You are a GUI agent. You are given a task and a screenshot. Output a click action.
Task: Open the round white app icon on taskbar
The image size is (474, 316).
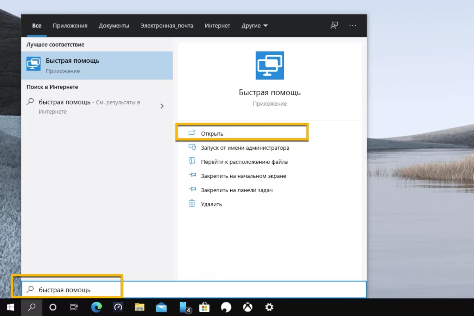pyautogui.click(x=226, y=307)
